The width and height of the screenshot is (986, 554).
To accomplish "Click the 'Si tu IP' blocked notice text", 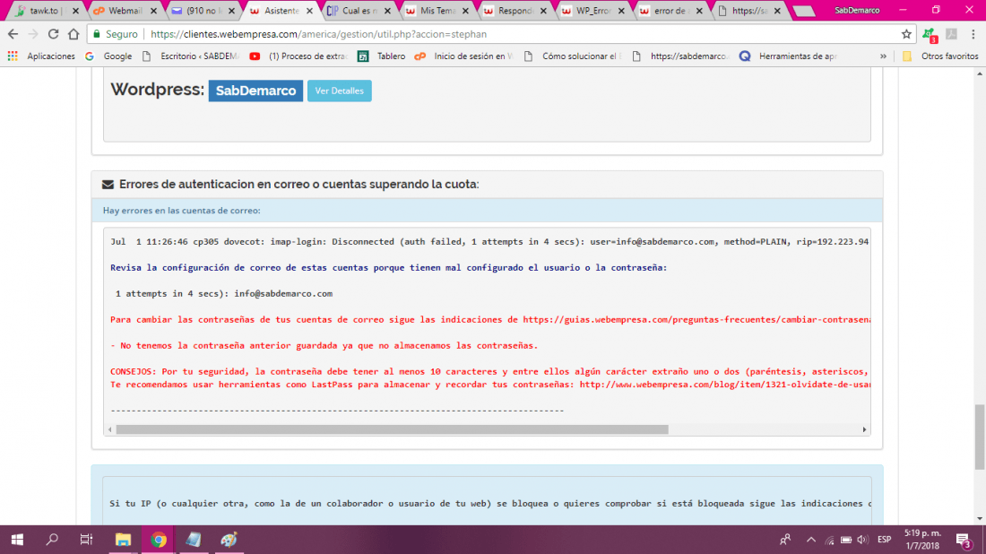I will pos(490,503).
